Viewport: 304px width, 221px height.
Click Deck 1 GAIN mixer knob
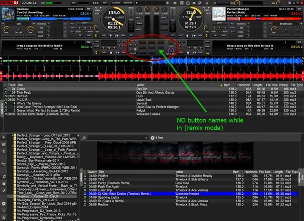[147, 9]
